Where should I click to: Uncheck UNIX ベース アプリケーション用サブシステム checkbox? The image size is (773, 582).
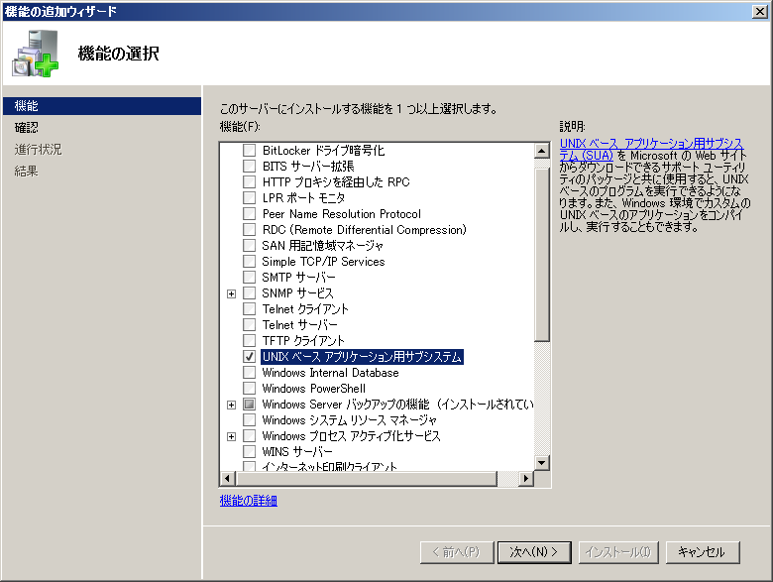click(x=249, y=357)
